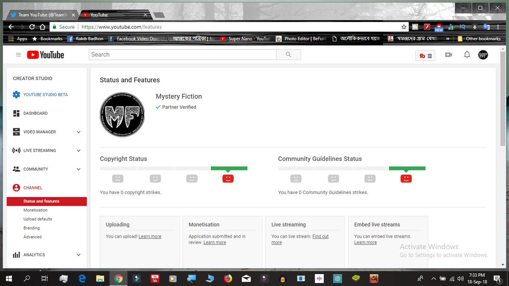Click Learn more under Embed live streams
Screen dimensions: 509x286
[x=365, y=242]
